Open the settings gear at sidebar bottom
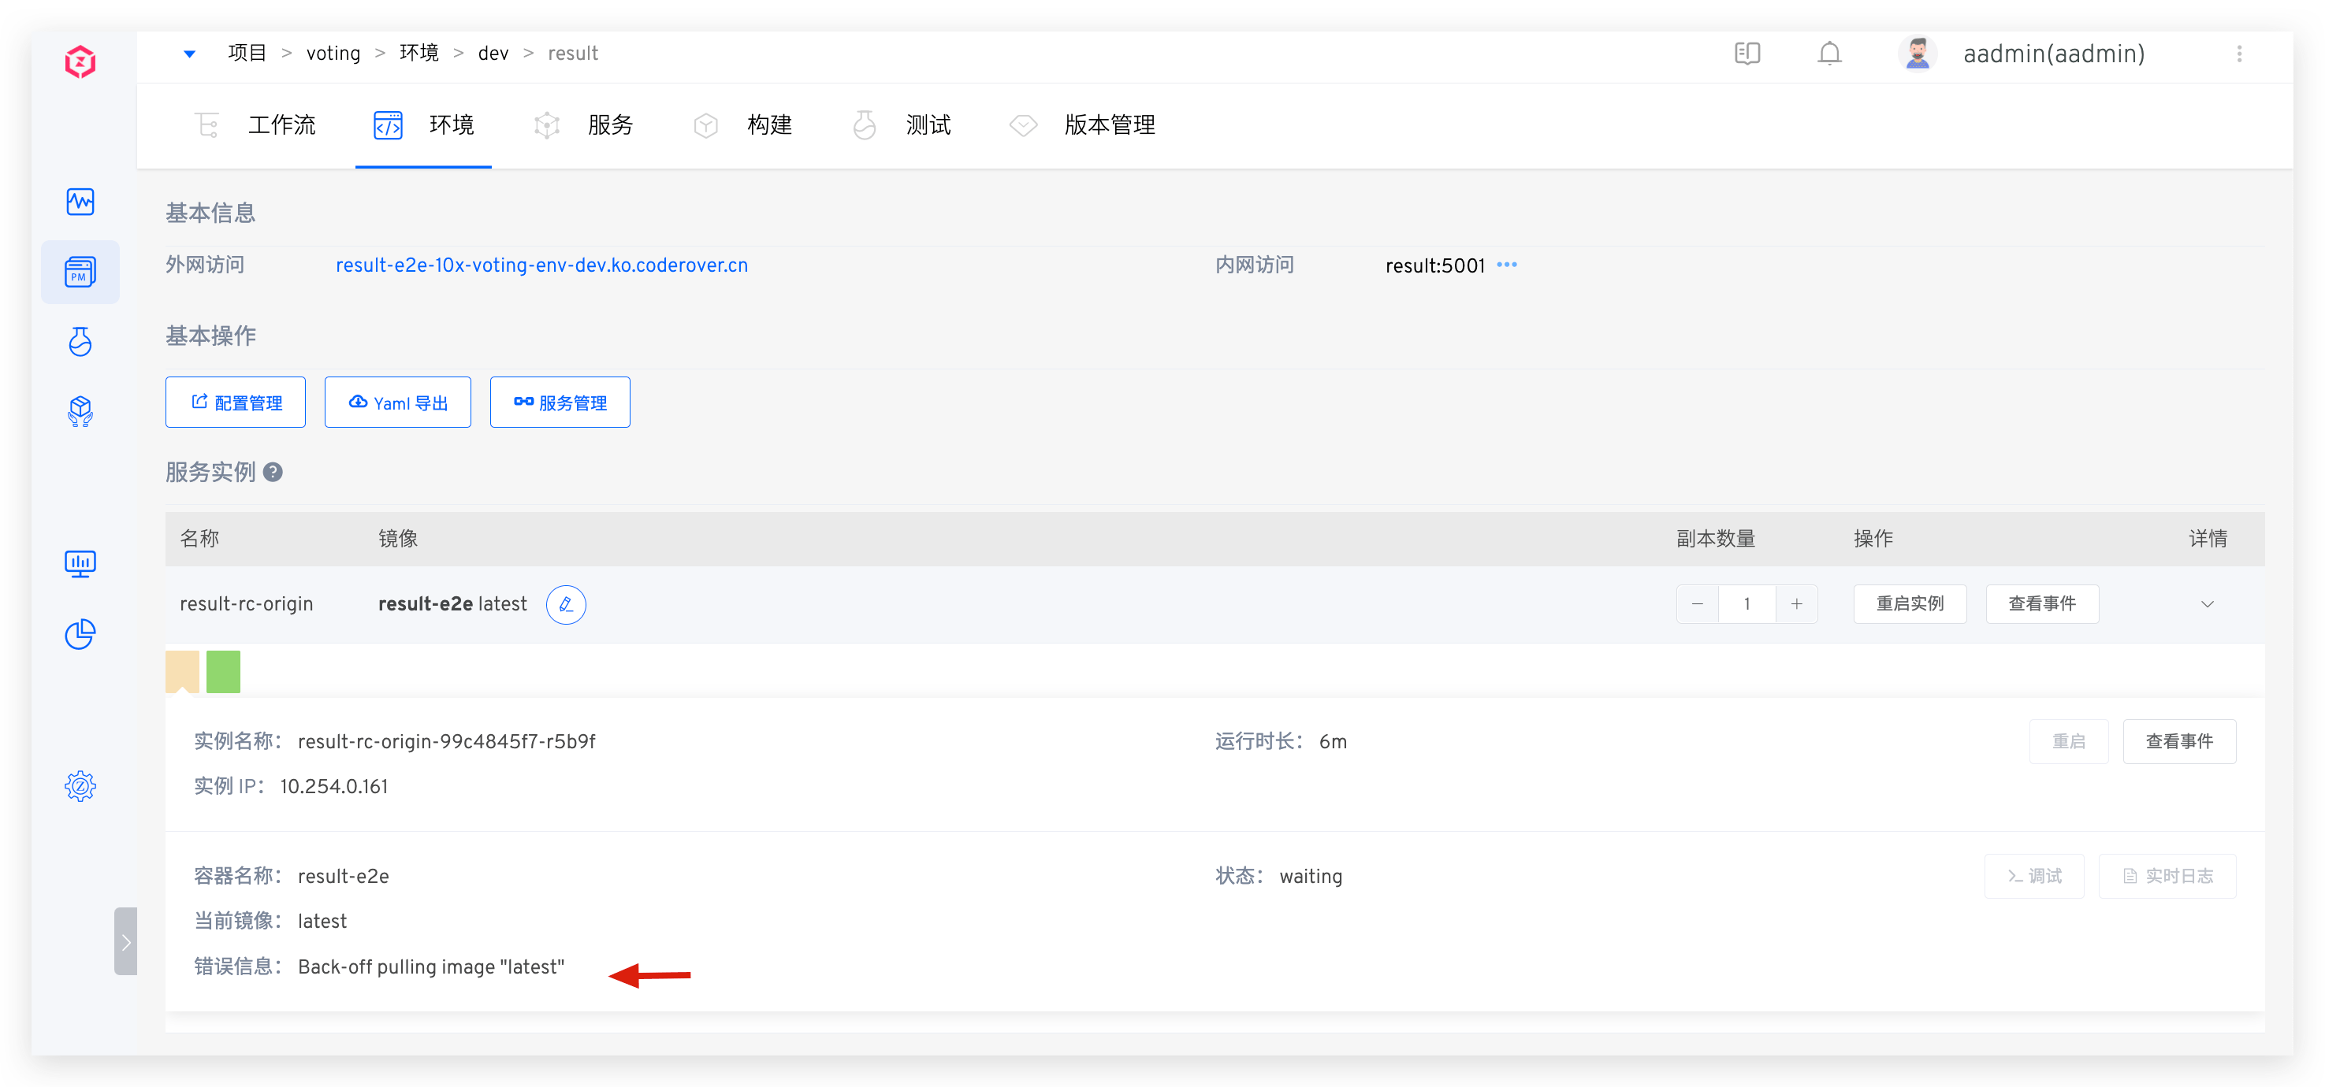Screen dimensions: 2325x1087 point(80,785)
